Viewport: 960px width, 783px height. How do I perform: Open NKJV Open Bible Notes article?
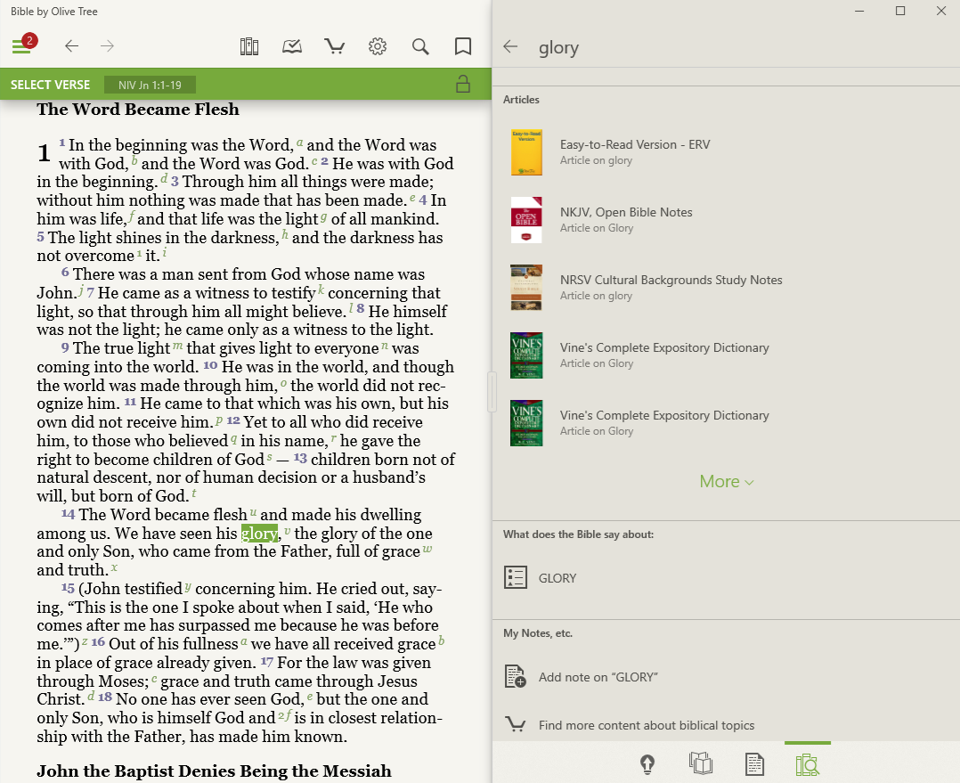point(625,219)
